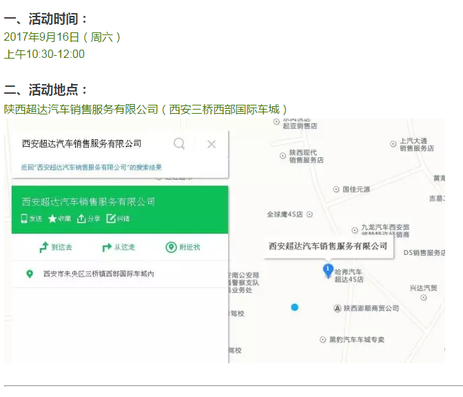This screenshot has width=463, height=397.
Task: Click the 发送 phone icon in the green card
Action: coord(24,218)
